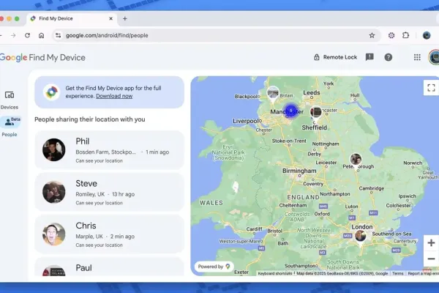Send feedback using the exclamation speech icon
This screenshot has height=293, width=439.
[369, 57]
